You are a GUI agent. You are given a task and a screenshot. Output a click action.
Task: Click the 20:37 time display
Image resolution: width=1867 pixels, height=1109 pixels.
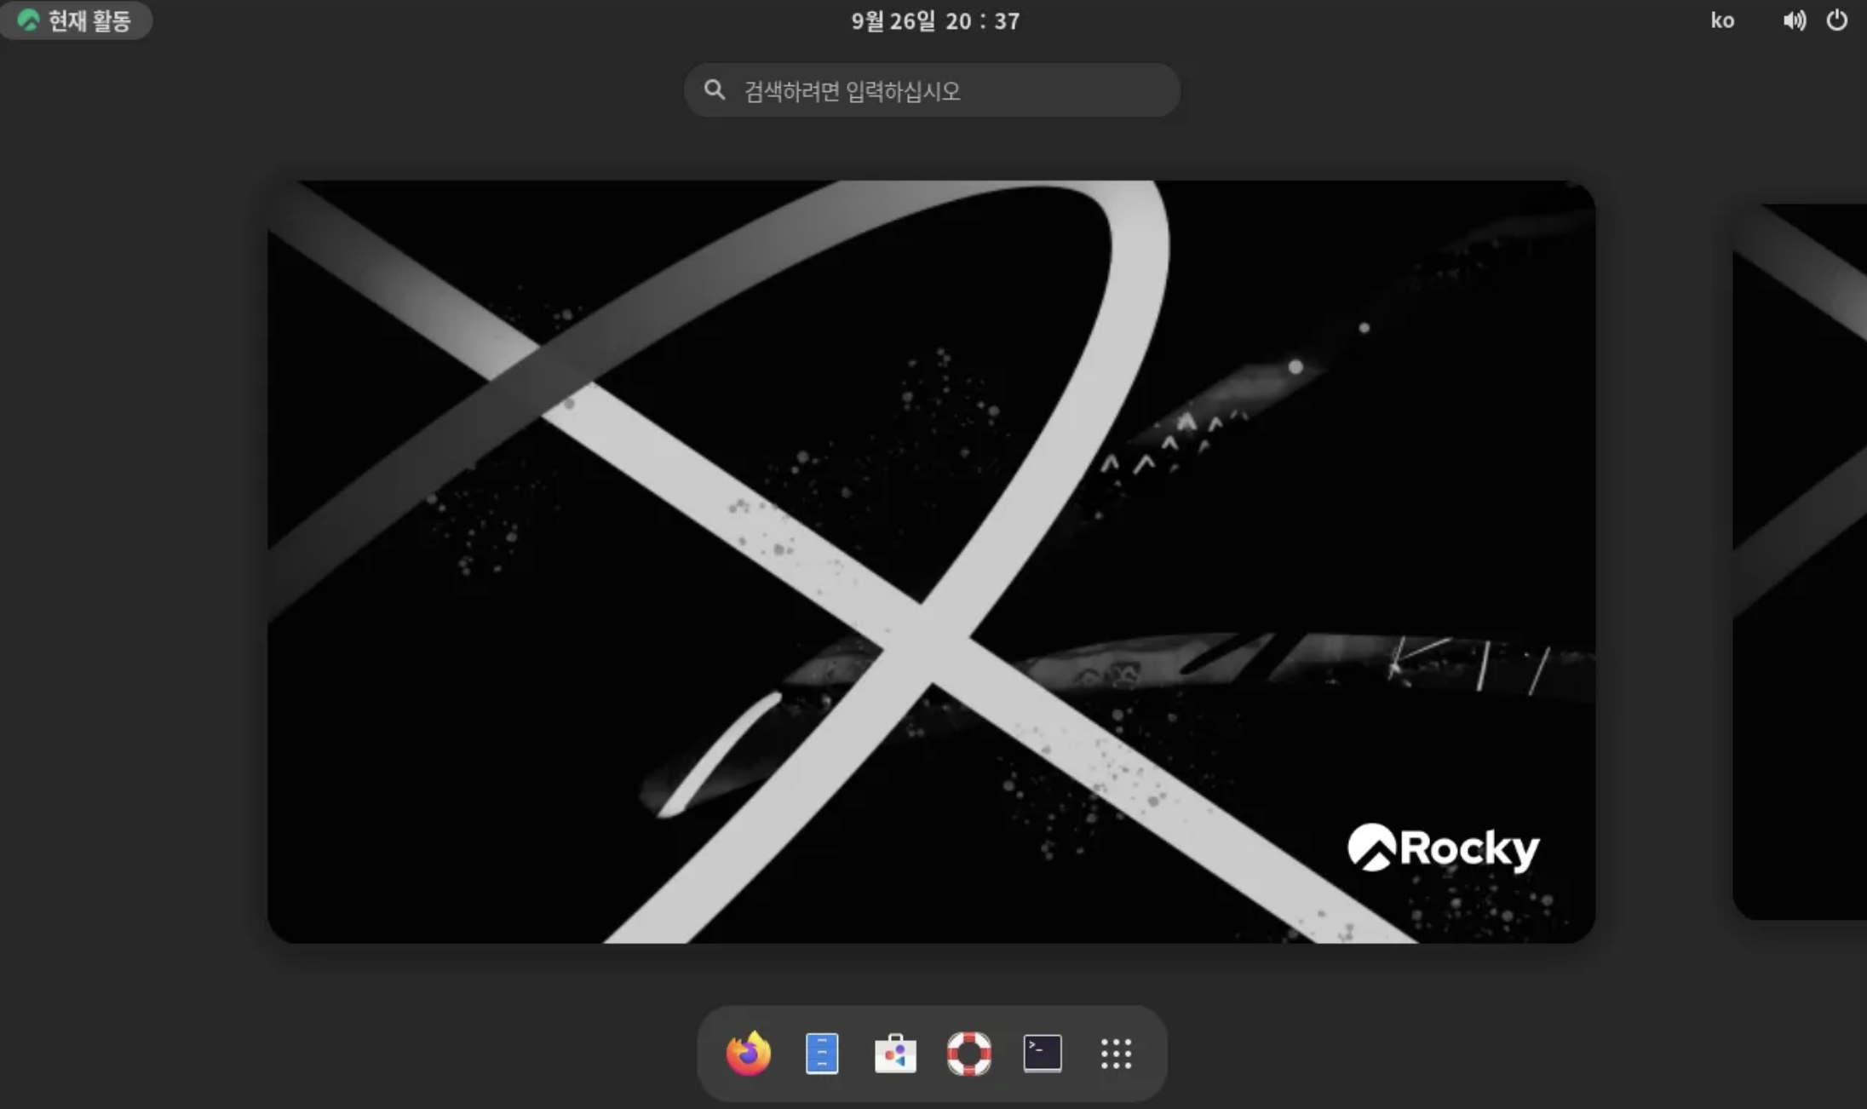point(982,20)
